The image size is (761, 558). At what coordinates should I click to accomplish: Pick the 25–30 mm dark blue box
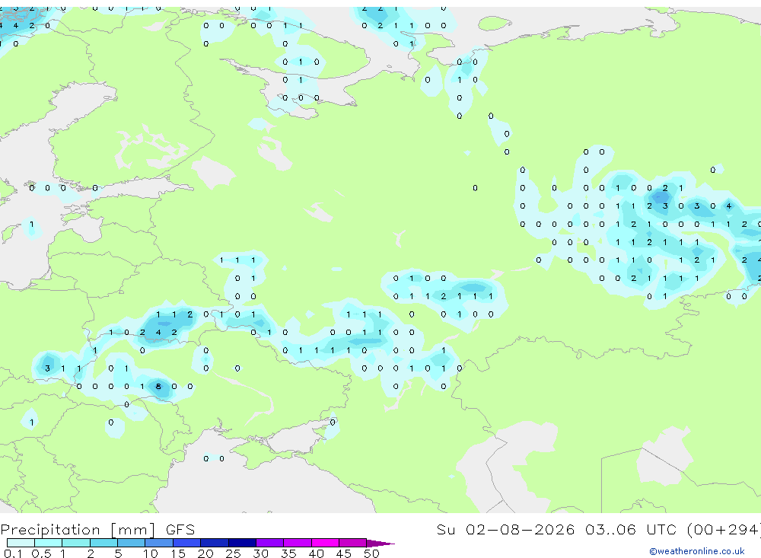[242, 543]
